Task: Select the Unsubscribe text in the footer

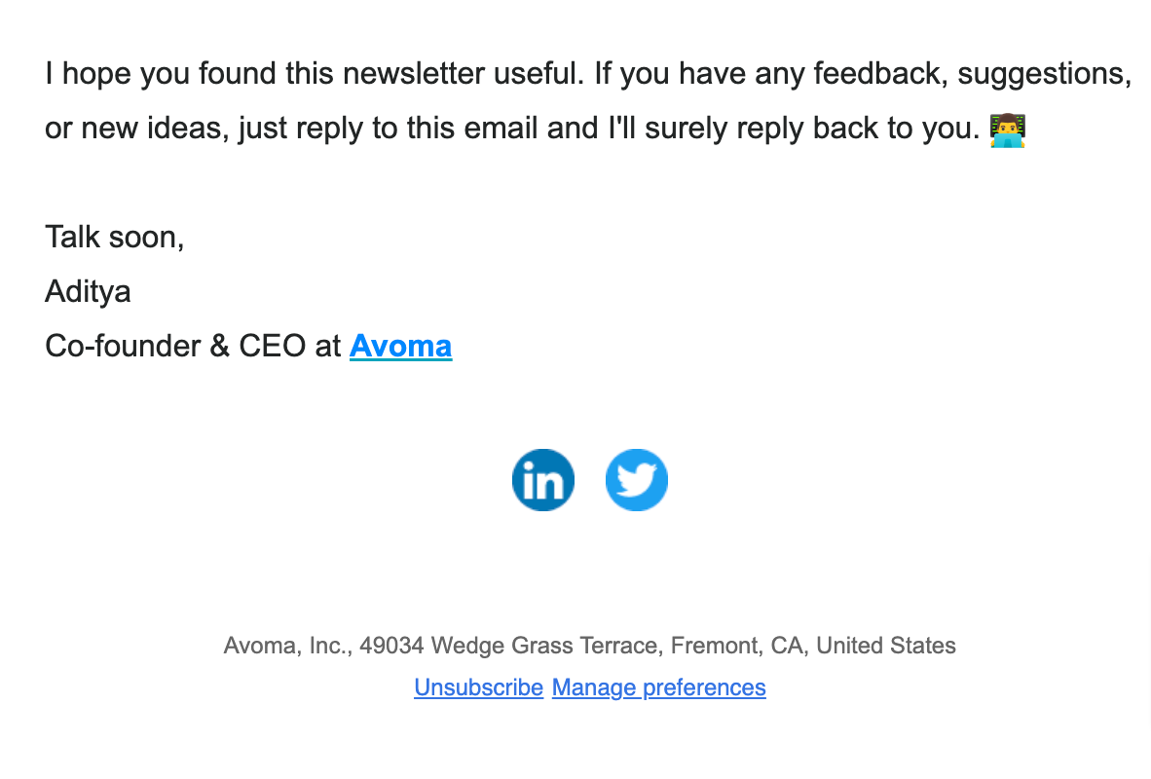Action: click(478, 687)
